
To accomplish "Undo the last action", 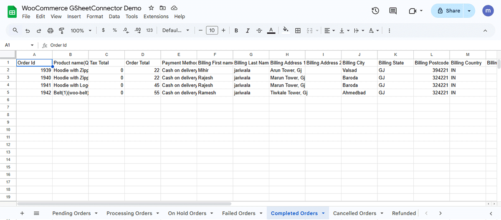I will pyautogui.click(x=28, y=30).
